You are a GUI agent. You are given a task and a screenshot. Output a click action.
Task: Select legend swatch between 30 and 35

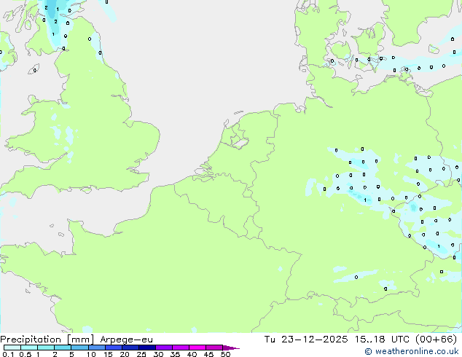164,348
